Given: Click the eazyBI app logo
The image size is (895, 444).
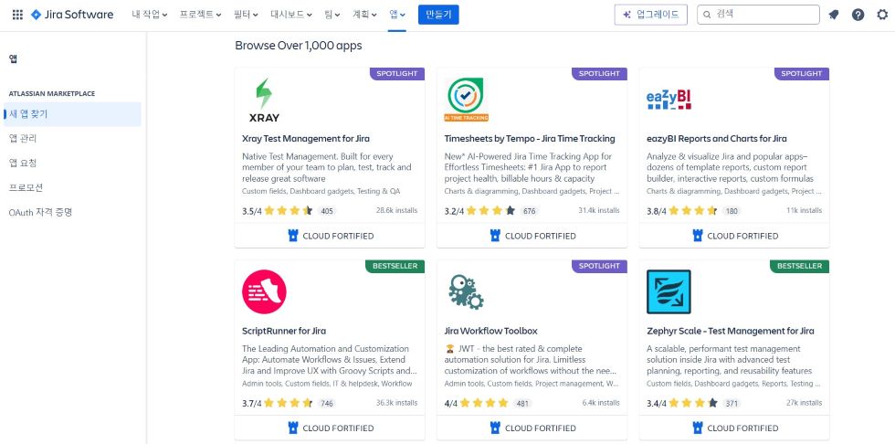Looking at the screenshot, I should tap(669, 100).
